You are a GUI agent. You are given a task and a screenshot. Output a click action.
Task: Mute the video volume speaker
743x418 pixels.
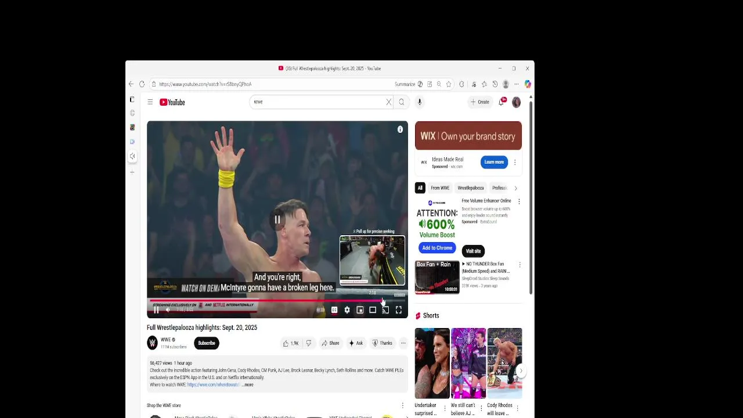168,310
